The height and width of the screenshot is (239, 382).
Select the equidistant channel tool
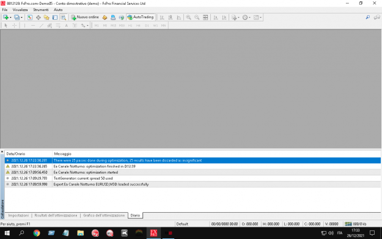(x=50, y=25)
